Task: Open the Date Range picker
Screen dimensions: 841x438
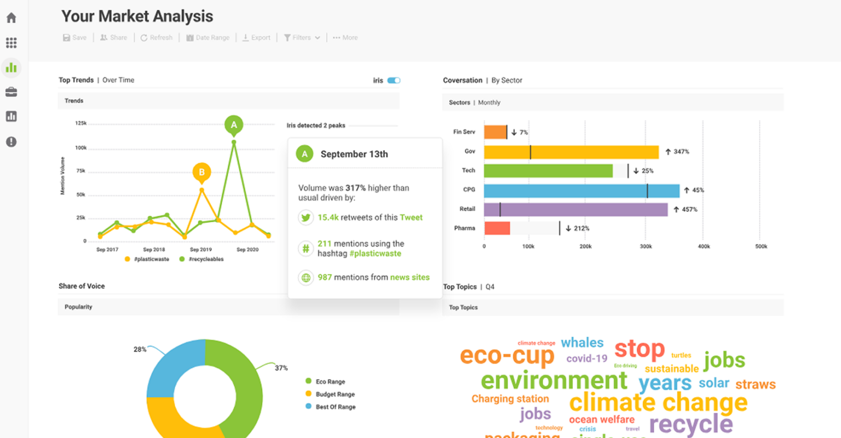Action: (x=208, y=38)
